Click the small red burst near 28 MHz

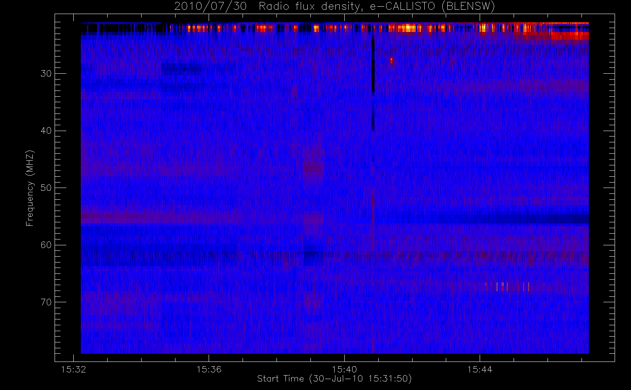(391, 61)
